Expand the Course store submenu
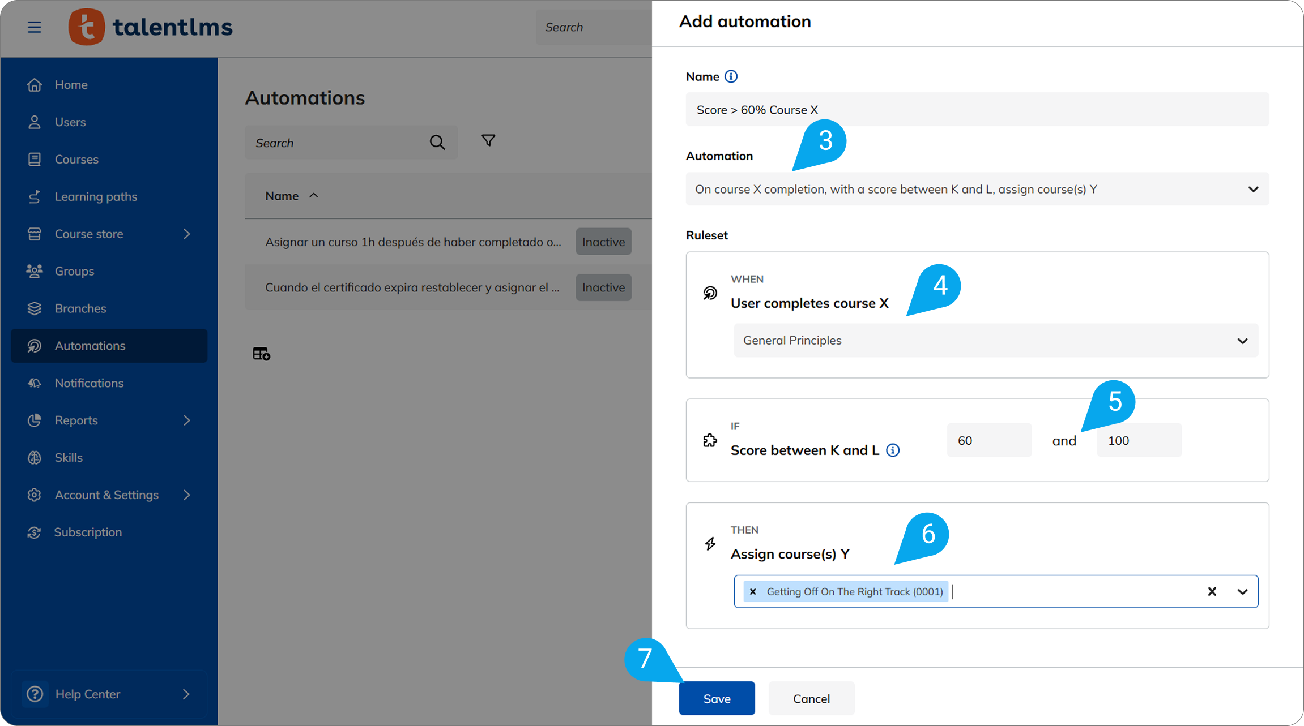The width and height of the screenshot is (1304, 726). tap(186, 234)
